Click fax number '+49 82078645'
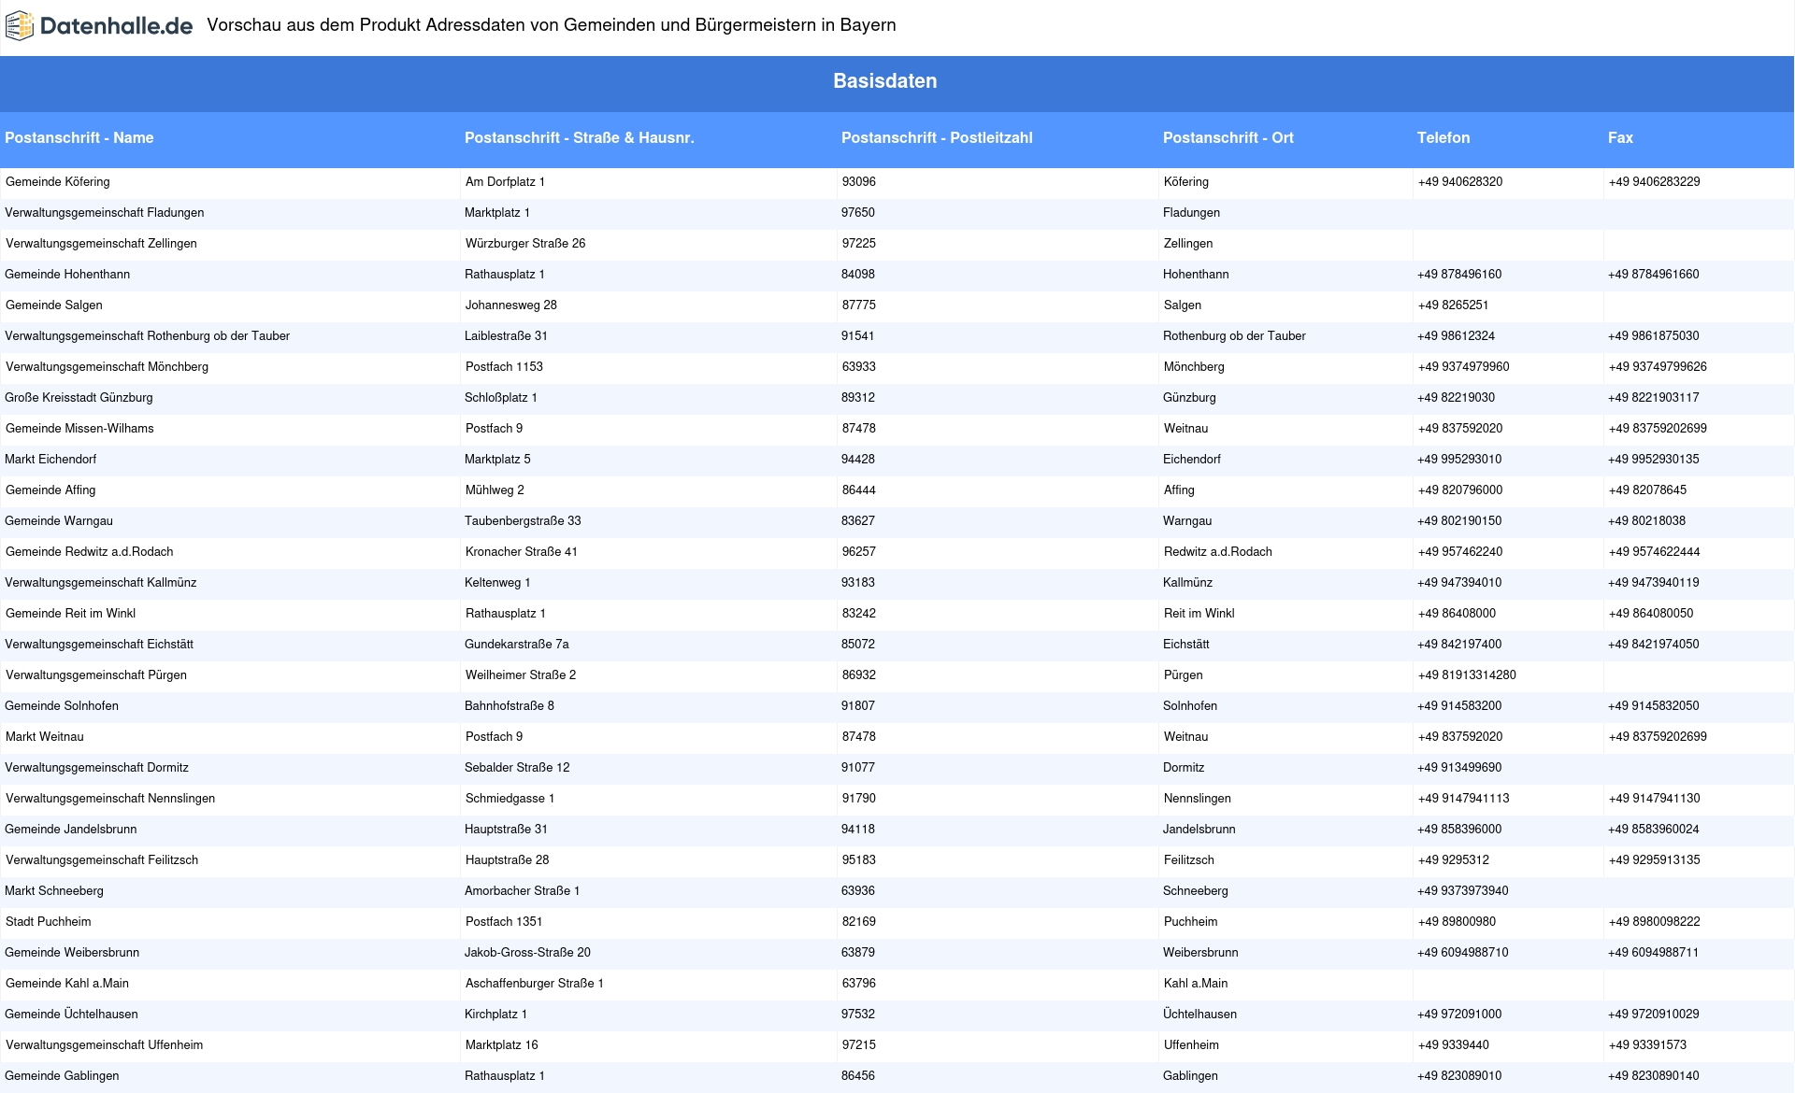The width and height of the screenshot is (1795, 1093). coord(1648,490)
